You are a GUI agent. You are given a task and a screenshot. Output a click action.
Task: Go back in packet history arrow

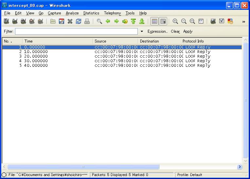[x=108, y=21]
